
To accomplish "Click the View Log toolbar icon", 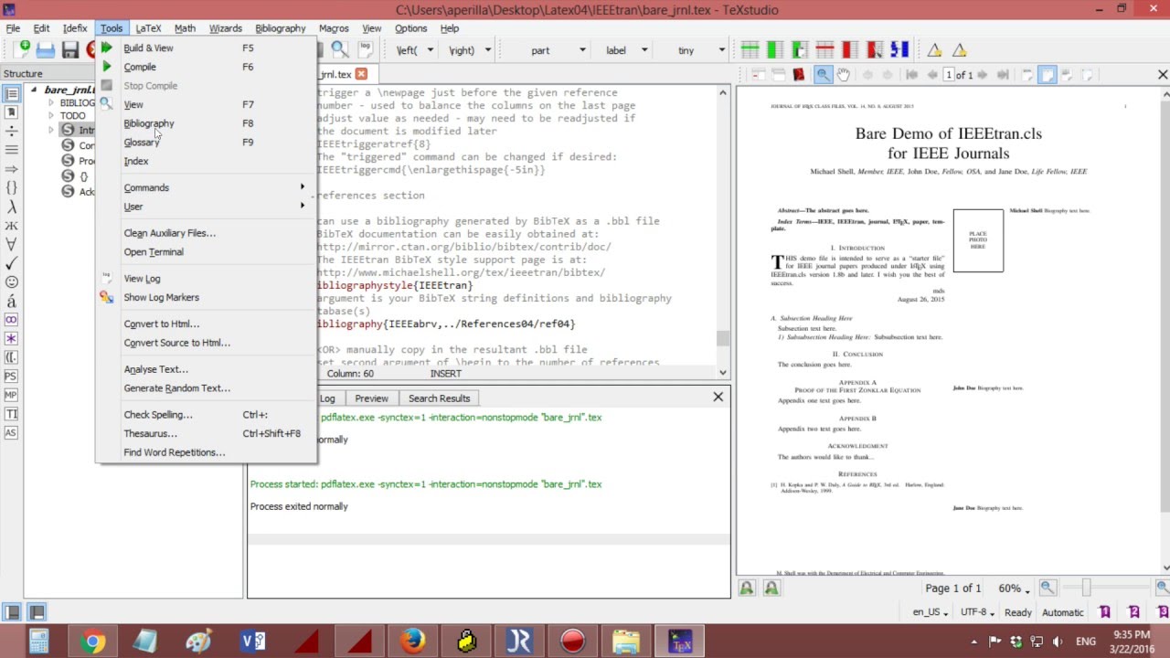I will 367,50.
